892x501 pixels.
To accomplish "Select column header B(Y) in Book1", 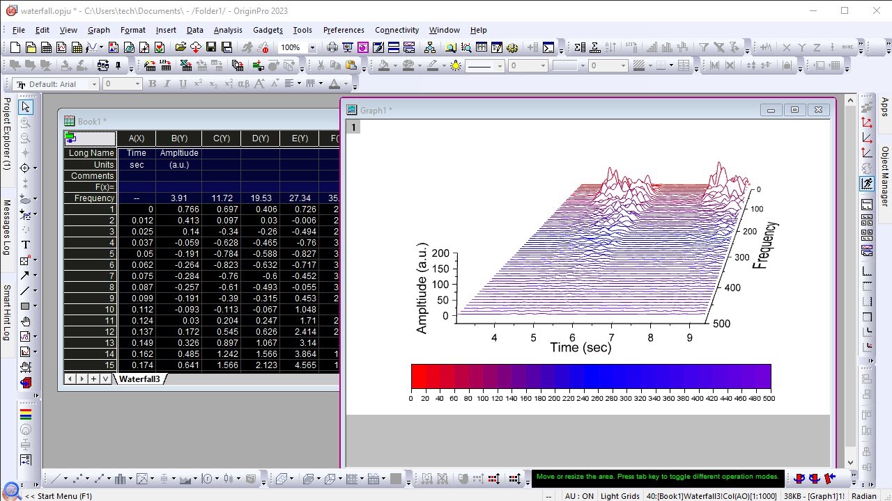I will (179, 138).
